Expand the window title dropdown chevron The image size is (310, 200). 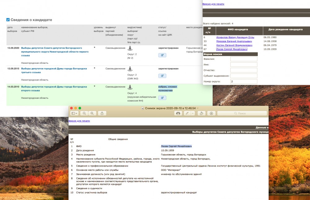pyautogui.click(x=197, y=108)
